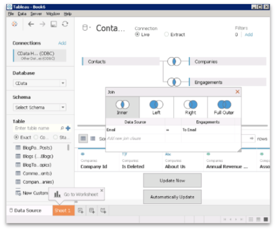Image resolution: width=277 pixels, height=232 pixels.
Task: Click the forward arrow in toolbar
Action: [42, 24]
